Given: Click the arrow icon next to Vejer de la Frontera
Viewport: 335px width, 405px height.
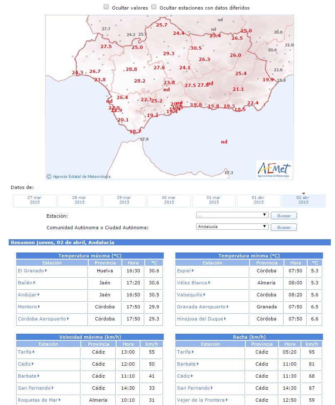Looking at the screenshot, I should click(227, 400).
